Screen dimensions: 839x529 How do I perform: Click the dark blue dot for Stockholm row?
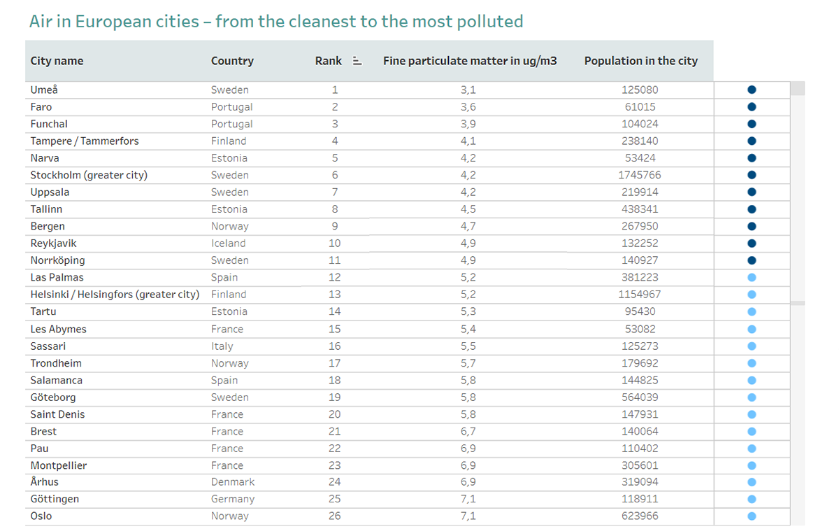752,175
